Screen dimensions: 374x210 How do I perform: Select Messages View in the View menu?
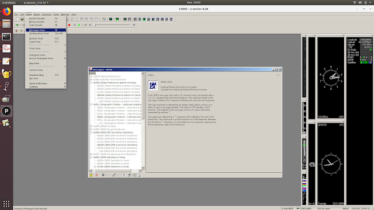point(46,30)
